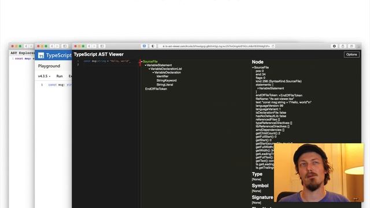Click the reload icon in the address bar

273,46
